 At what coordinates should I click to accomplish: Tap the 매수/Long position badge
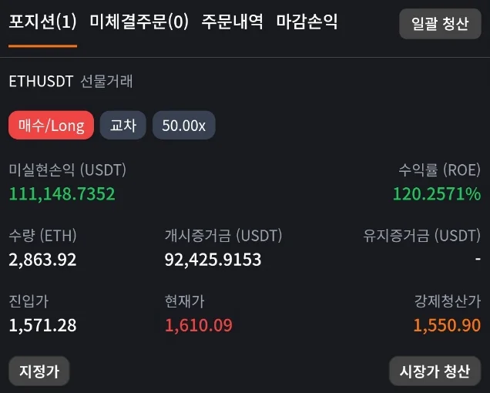51,126
